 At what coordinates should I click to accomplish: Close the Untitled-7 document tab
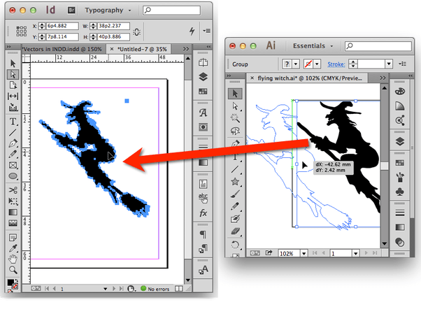point(112,49)
